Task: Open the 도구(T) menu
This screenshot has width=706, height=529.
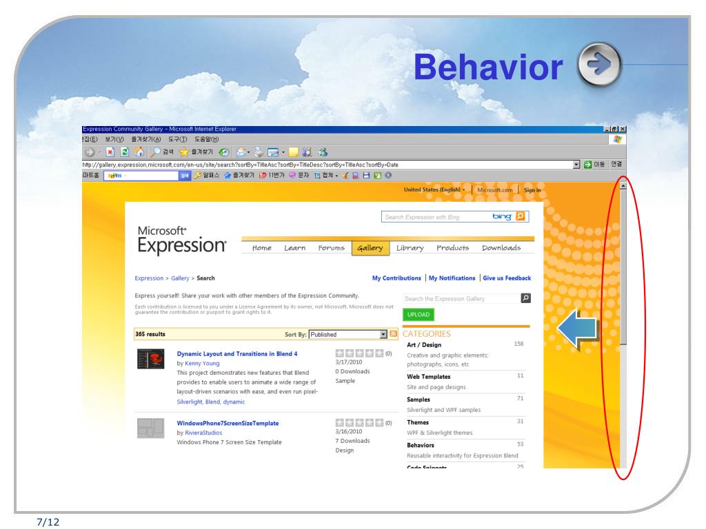Action: click(177, 139)
